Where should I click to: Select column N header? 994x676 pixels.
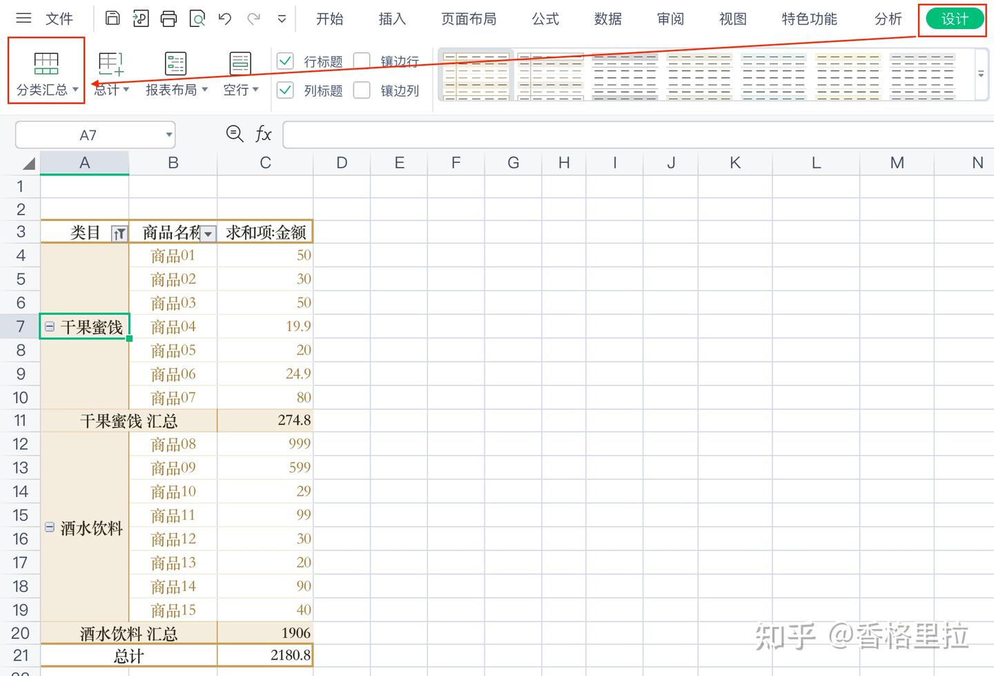[x=977, y=163]
